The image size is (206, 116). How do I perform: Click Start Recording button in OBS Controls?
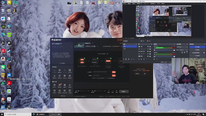[x=197, y=50]
